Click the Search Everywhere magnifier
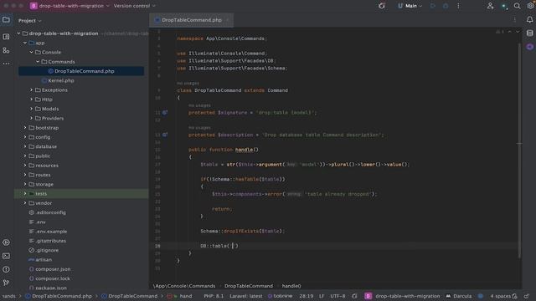The width and height of the screenshot is (536, 301). (x=517, y=6)
